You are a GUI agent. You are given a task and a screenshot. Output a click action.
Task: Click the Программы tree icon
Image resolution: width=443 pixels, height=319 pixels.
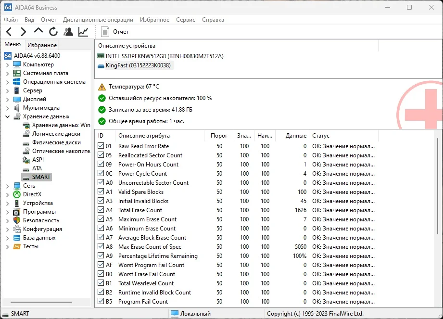[17, 212]
